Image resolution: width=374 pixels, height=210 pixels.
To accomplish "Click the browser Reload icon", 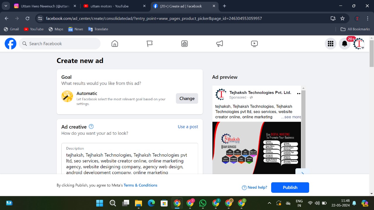I will click(27, 18).
